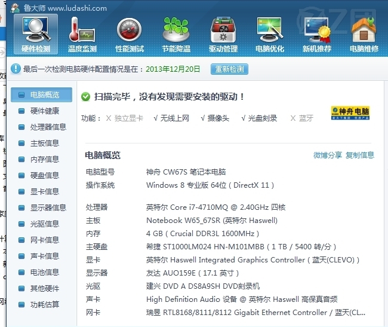The height and width of the screenshot is (327, 388).
Task: Click the www.ludashi.com title text
Action: [x=77, y=8]
